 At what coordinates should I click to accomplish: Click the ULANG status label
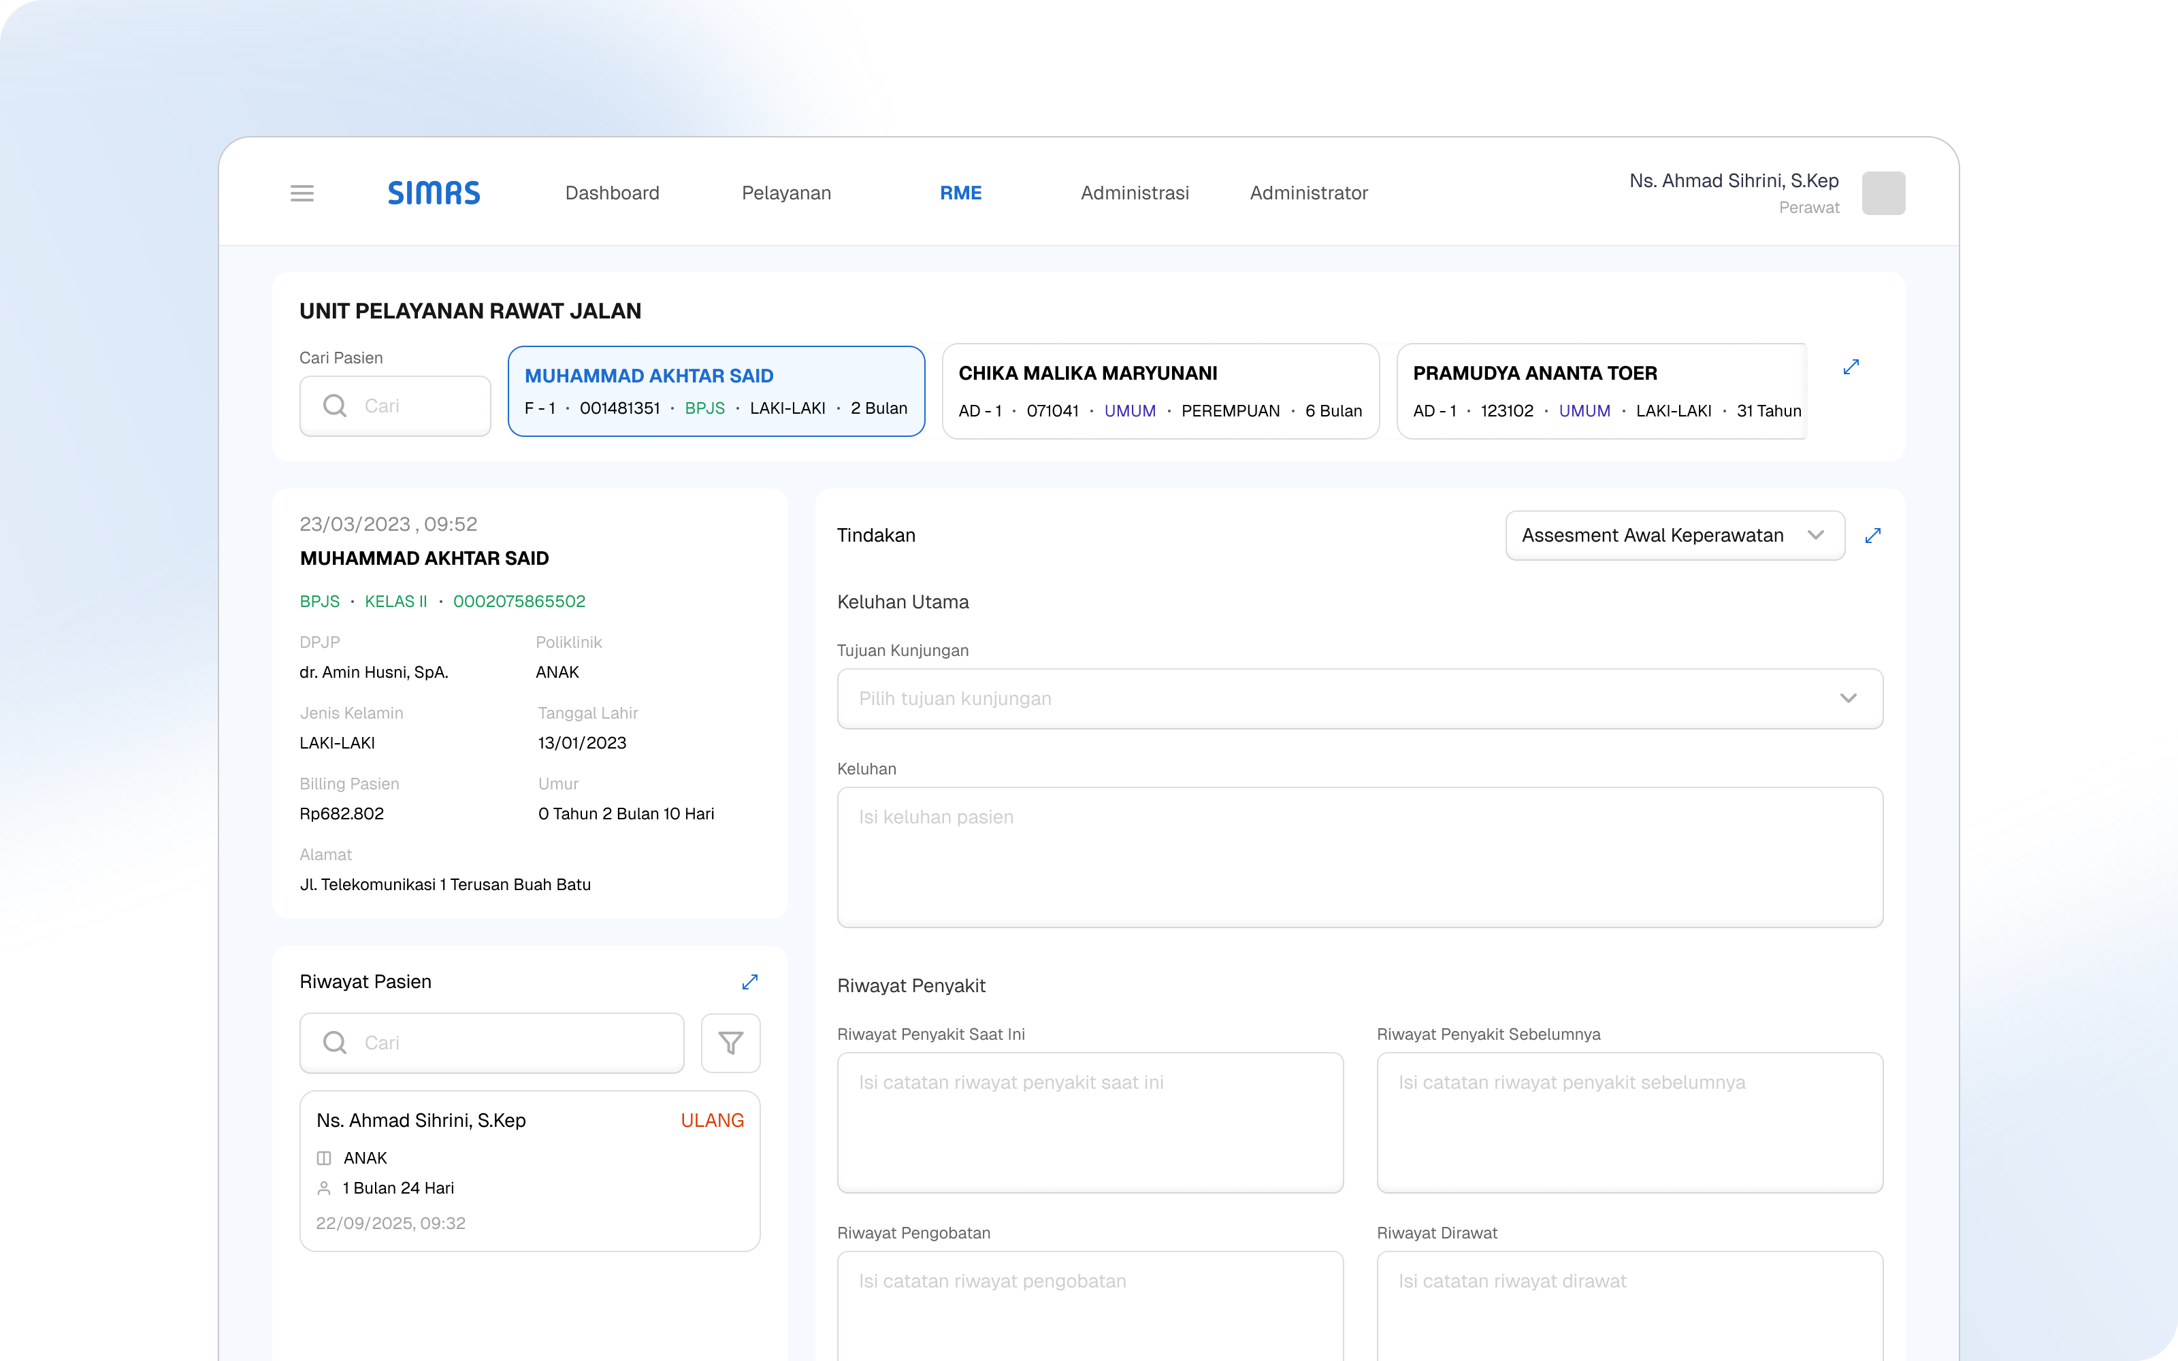[712, 1121]
